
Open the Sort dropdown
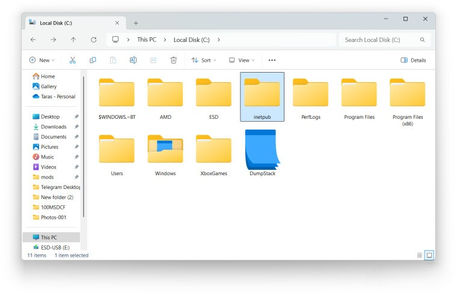(x=204, y=60)
